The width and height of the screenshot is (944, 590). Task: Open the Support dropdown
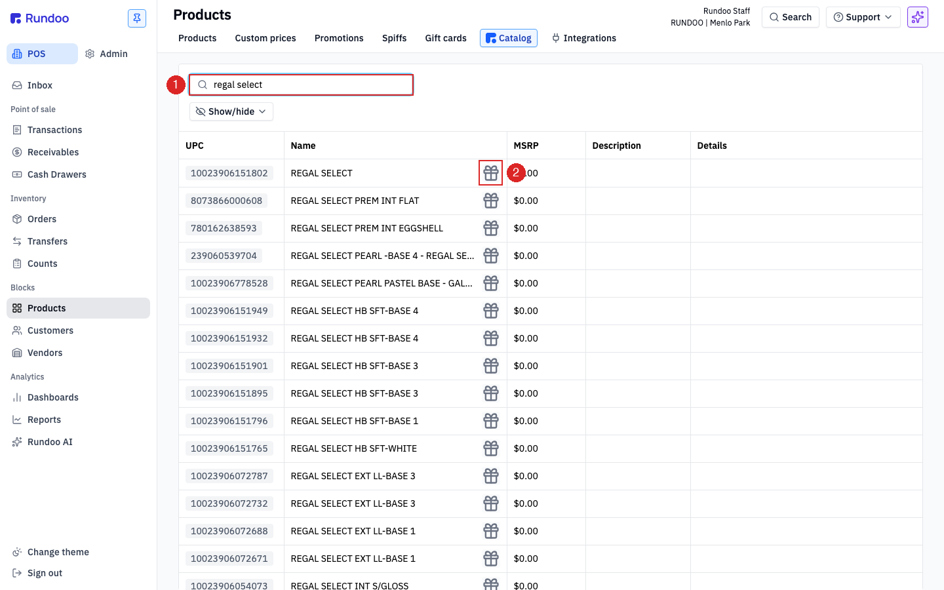point(863,17)
